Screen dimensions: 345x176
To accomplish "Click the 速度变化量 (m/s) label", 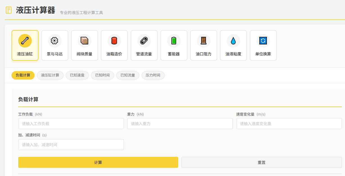I will (x=251, y=114).
